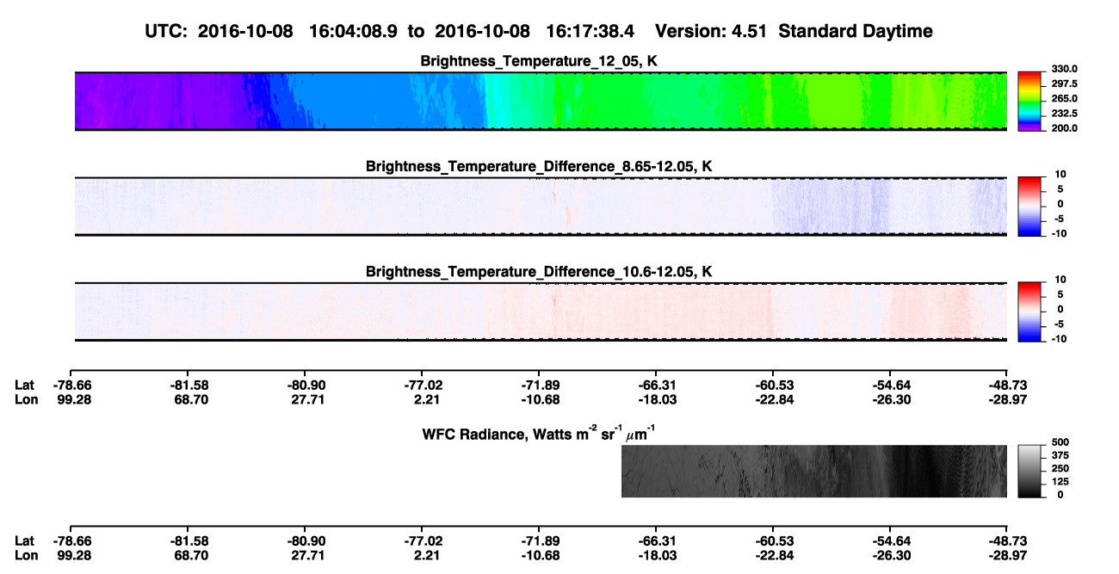Viewport: 1119px width, 574px height.
Task: Click the 'Brightness_Temperature_Difference_10.6-12.05, K' title
Action: pyautogui.click(x=540, y=272)
